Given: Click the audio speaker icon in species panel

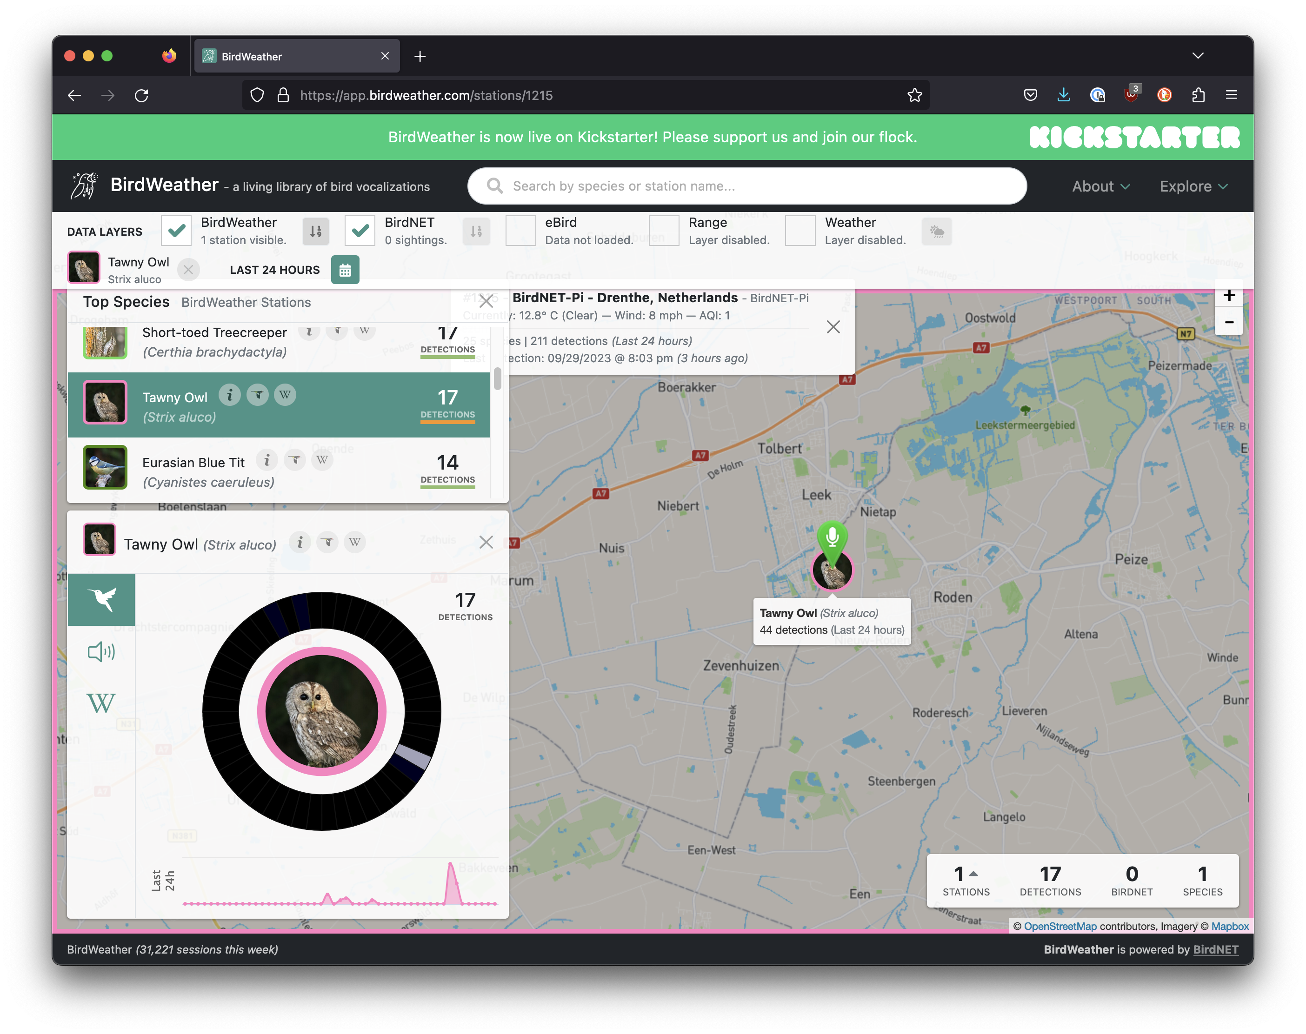Looking at the screenshot, I should (x=101, y=652).
